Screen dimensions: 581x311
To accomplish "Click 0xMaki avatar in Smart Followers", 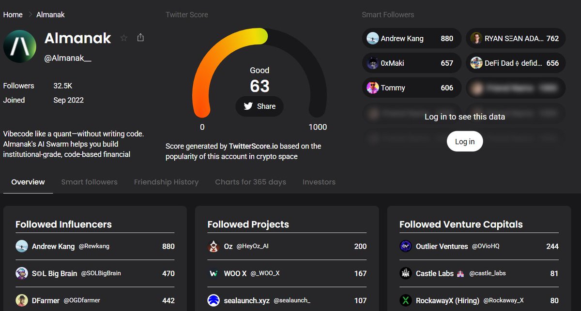I will pos(372,63).
